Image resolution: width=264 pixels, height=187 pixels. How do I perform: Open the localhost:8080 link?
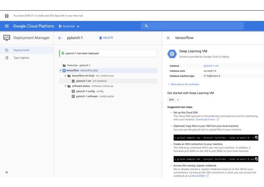pos(196,176)
